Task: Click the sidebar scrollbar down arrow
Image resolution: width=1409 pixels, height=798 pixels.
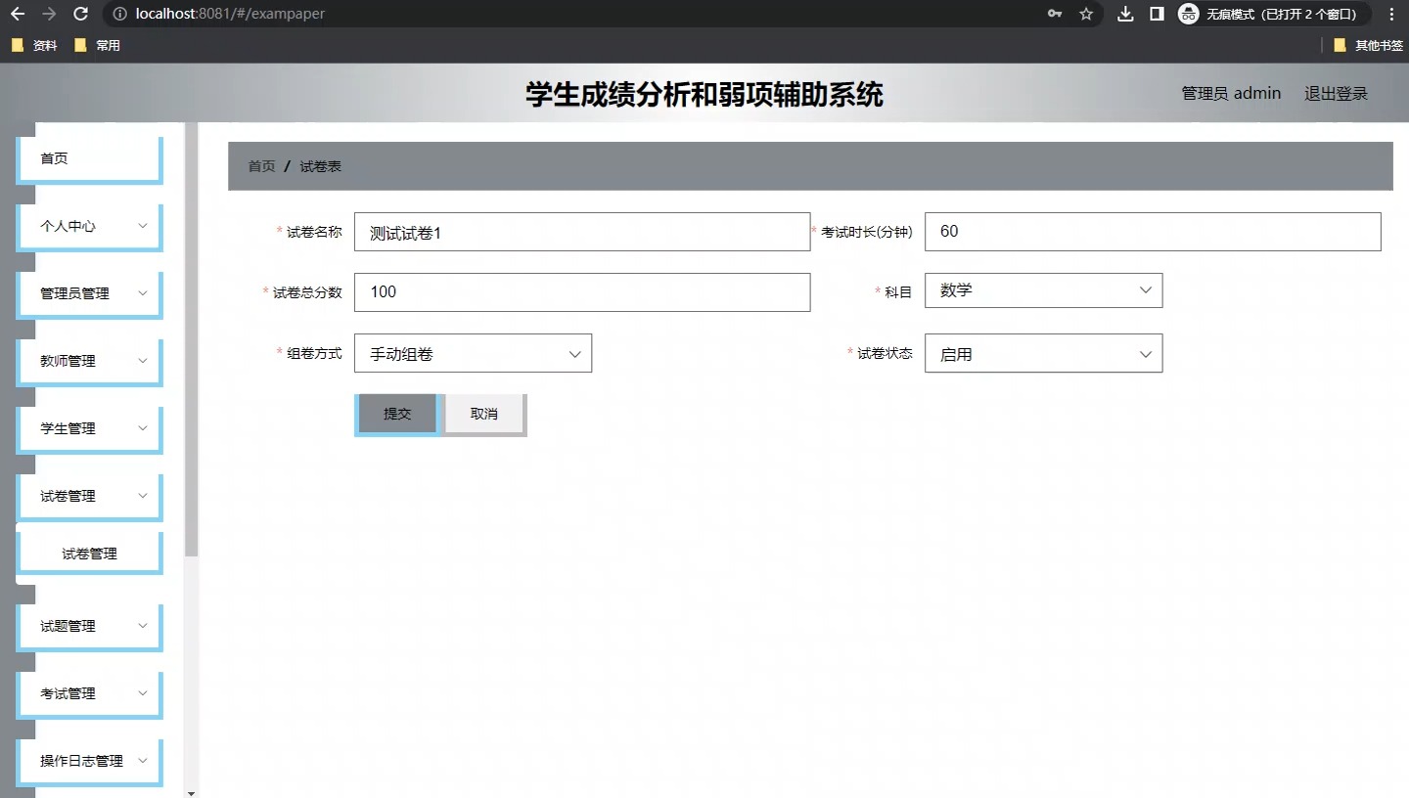Action: click(191, 792)
